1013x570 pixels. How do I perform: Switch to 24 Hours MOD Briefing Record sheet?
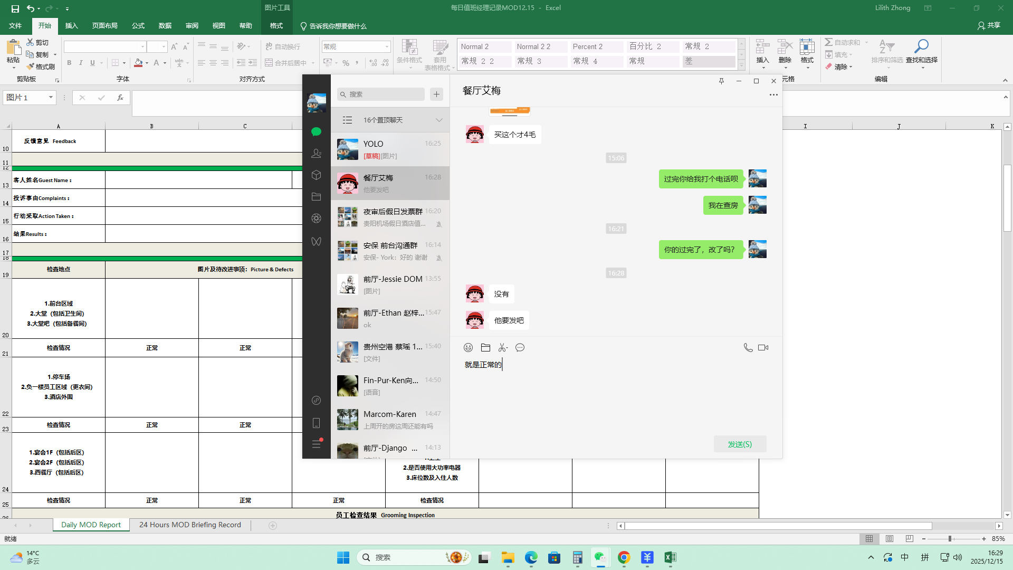point(190,525)
